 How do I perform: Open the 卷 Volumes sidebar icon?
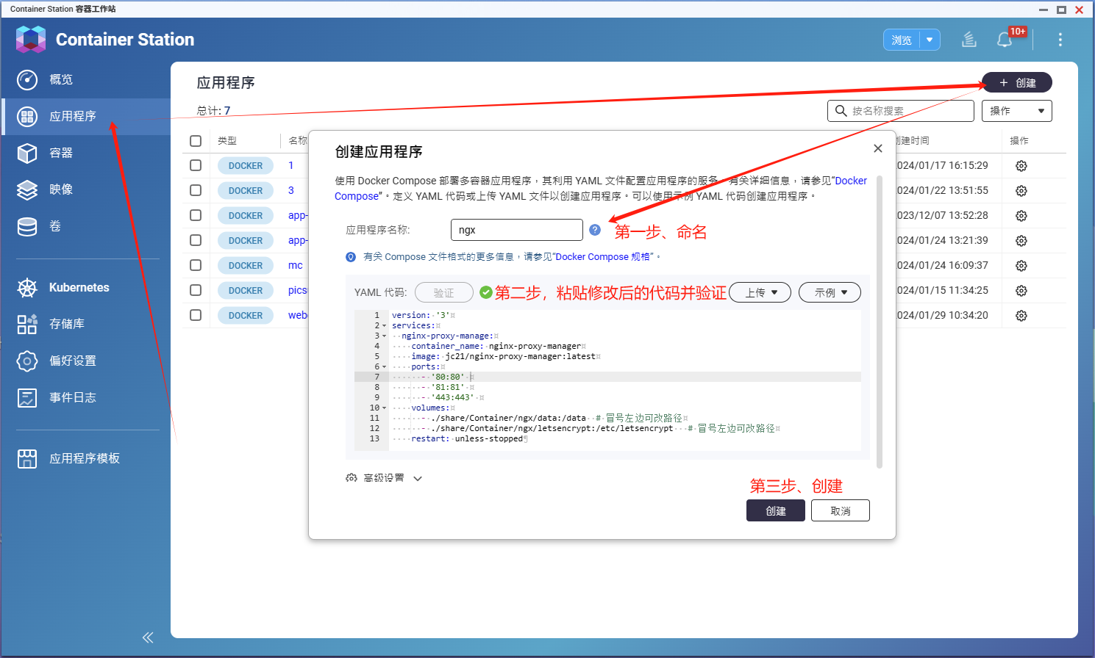tap(27, 226)
